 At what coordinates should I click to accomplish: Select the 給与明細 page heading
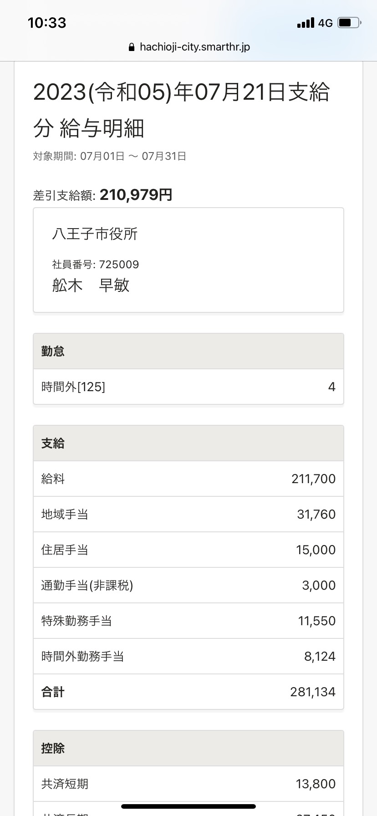[181, 110]
